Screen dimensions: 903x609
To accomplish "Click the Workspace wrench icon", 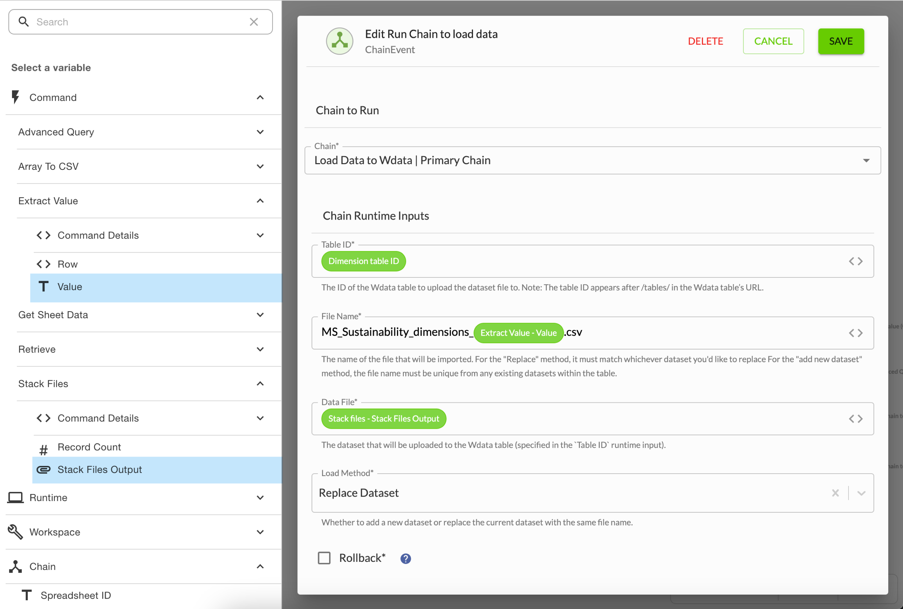I will [15, 532].
